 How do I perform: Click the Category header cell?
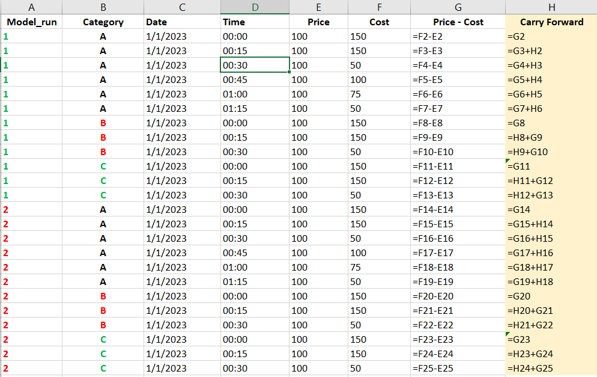pyautogui.click(x=103, y=22)
